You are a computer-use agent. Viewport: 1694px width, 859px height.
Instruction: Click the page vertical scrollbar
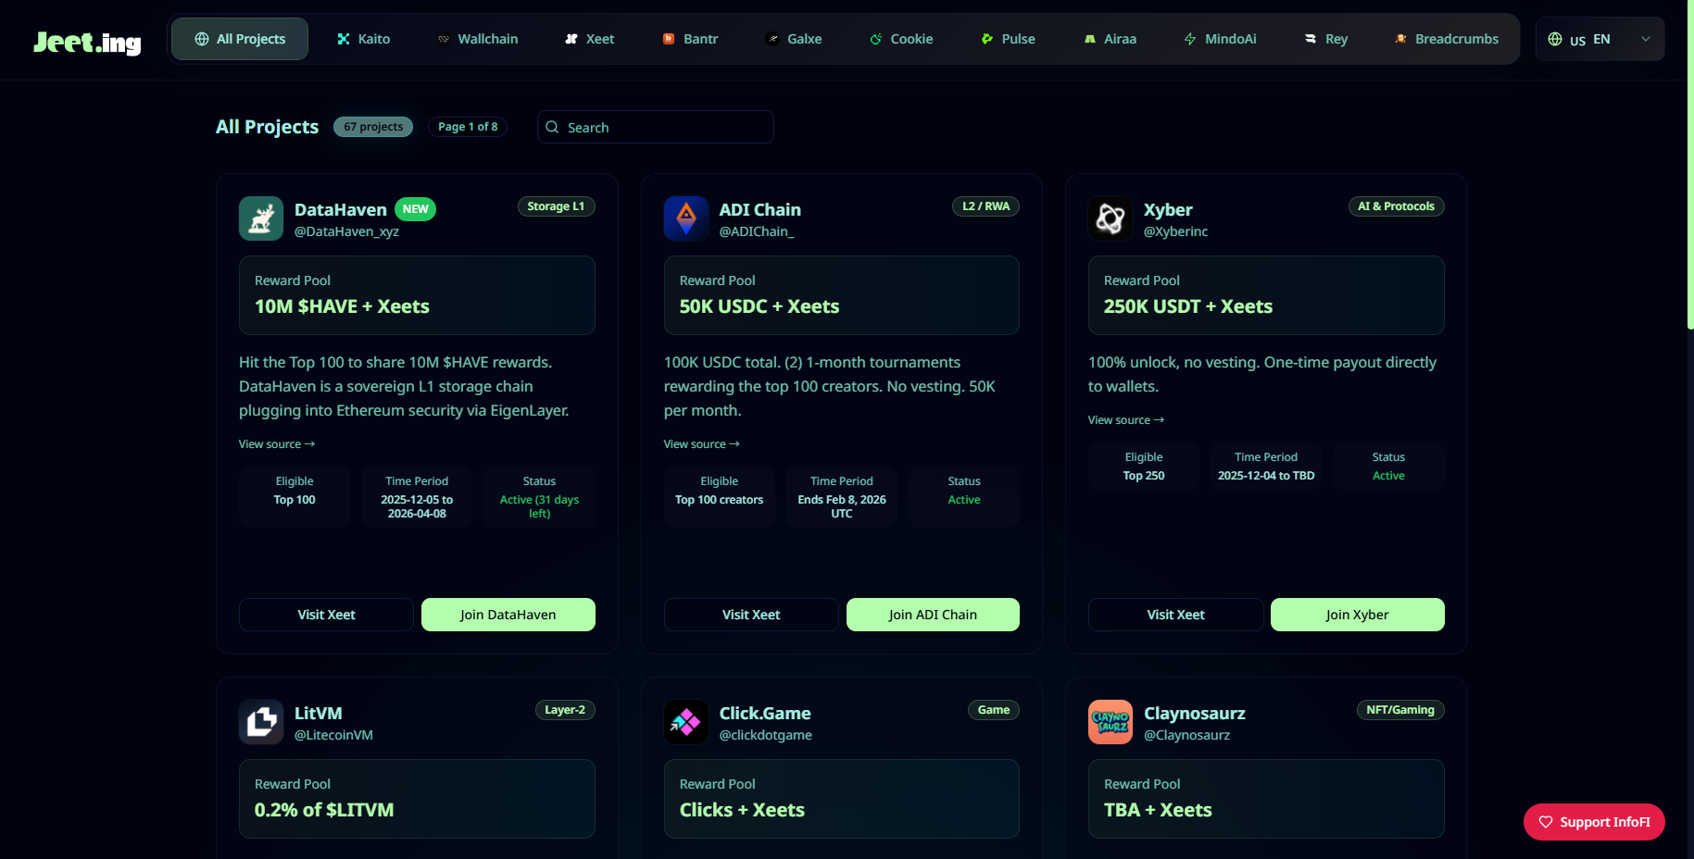tap(1690, 165)
